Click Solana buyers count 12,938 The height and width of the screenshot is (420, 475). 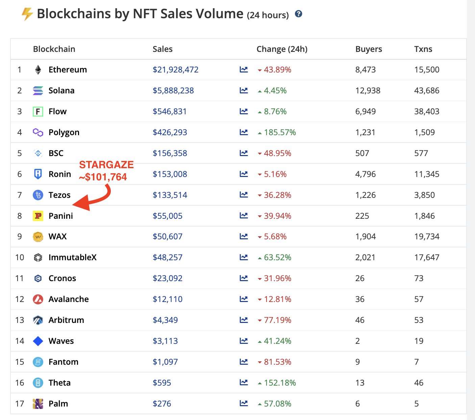pyautogui.click(x=368, y=91)
